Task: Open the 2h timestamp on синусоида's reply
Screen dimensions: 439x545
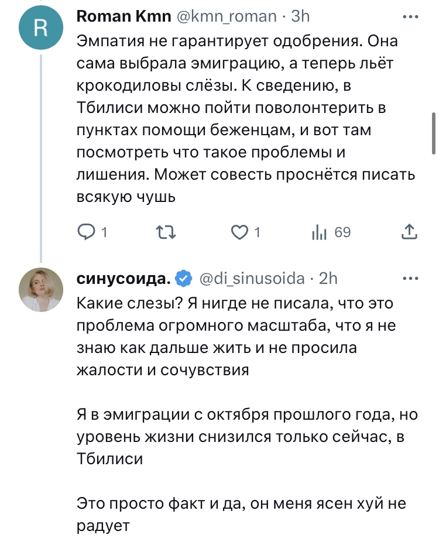Action: pos(328,279)
